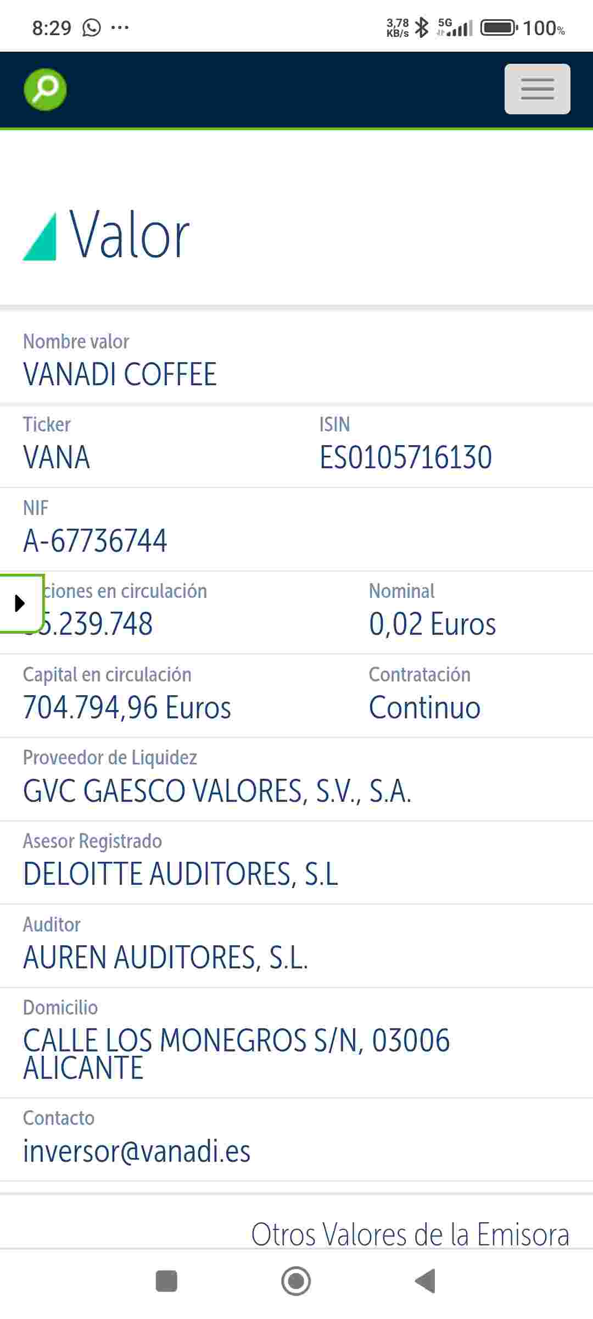
Task: Open the hamburger navigation menu
Action: (537, 89)
